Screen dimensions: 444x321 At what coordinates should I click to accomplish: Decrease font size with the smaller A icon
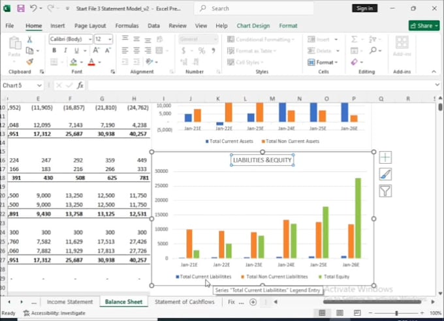click(x=108, y=50)
